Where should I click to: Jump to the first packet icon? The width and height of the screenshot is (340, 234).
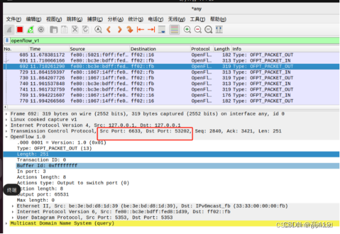(x=141, y=29)
